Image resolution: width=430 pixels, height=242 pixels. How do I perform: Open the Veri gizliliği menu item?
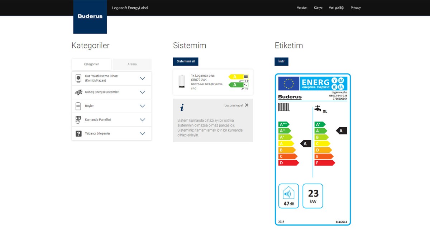336,8
